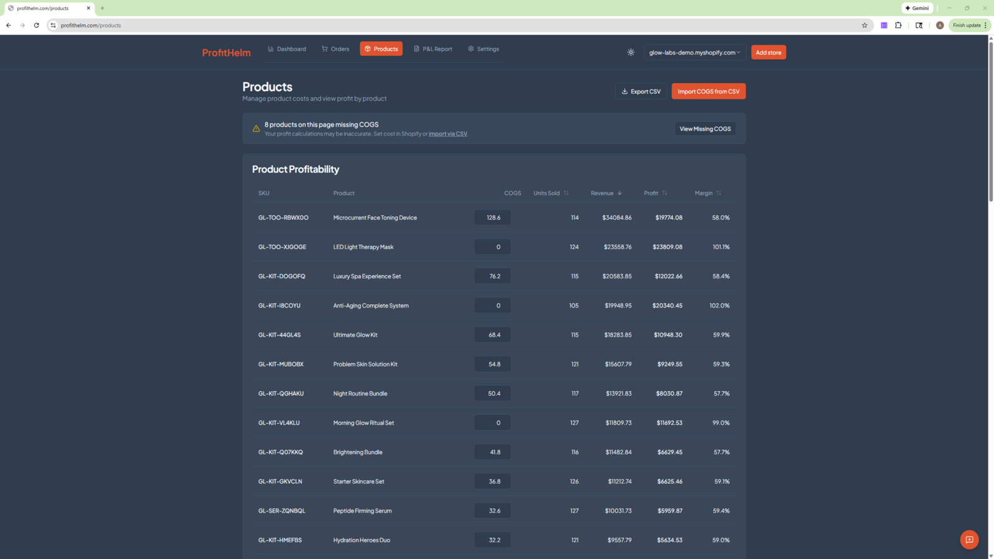
Task: Toggle the light/dark theme sun icon
Action: click(631, 52)
